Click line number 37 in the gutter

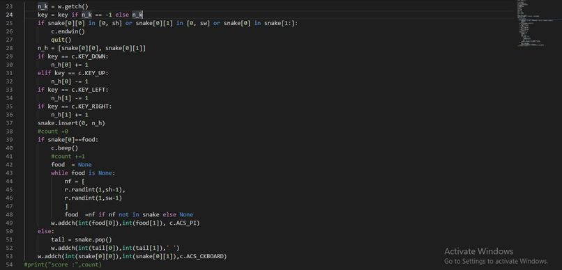tap(9, 122)
